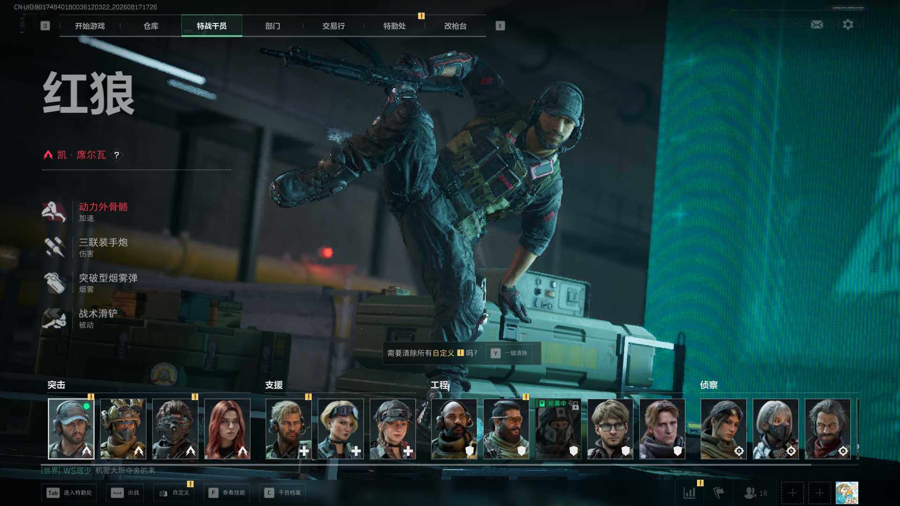Select the grey-bearded recon operator with red scarf

[x=828, y=429]
